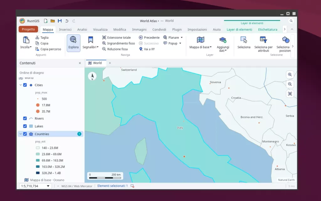Click the WGS 84 / Web Mercator label
Viewport: 321px width, 201px height.
(x=77, y=186)
